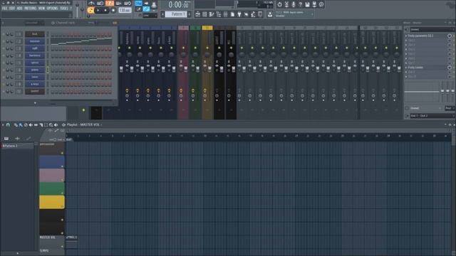Image resolution: width=456 pixels, height=256 pixels.
Task: Open the plugin picker plug icon
Action: (239, 14)
